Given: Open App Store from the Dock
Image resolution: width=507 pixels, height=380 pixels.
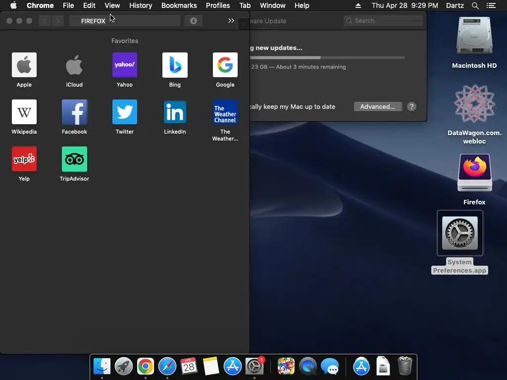Looking at the screenshot, I should tap(233, 367).
